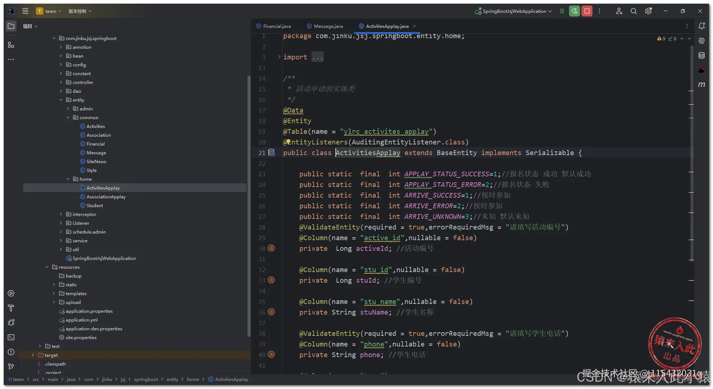Open the Notifications bell panel
This screenshot has height=389, width=713.
click(702, 26)
